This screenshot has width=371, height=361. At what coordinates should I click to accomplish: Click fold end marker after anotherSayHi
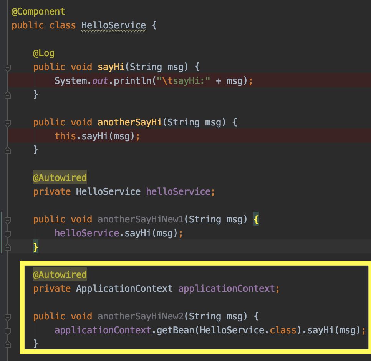click(x=8, y=150)
